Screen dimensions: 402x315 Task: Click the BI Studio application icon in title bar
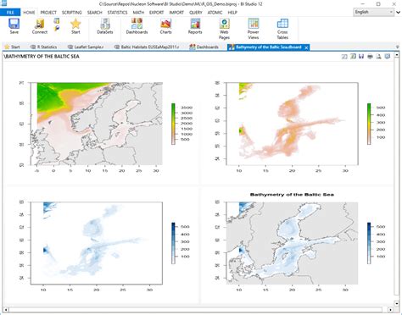[x=3, y=3]
